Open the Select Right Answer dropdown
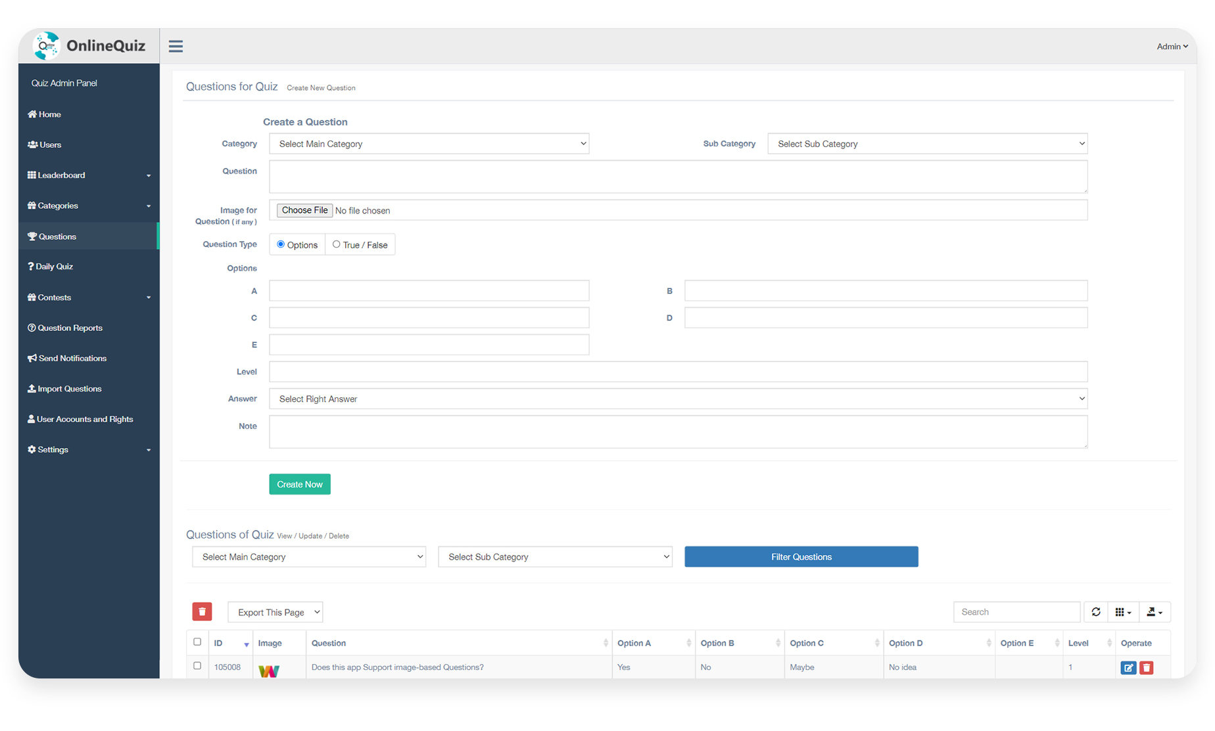1215x731 pixels. 678,399
